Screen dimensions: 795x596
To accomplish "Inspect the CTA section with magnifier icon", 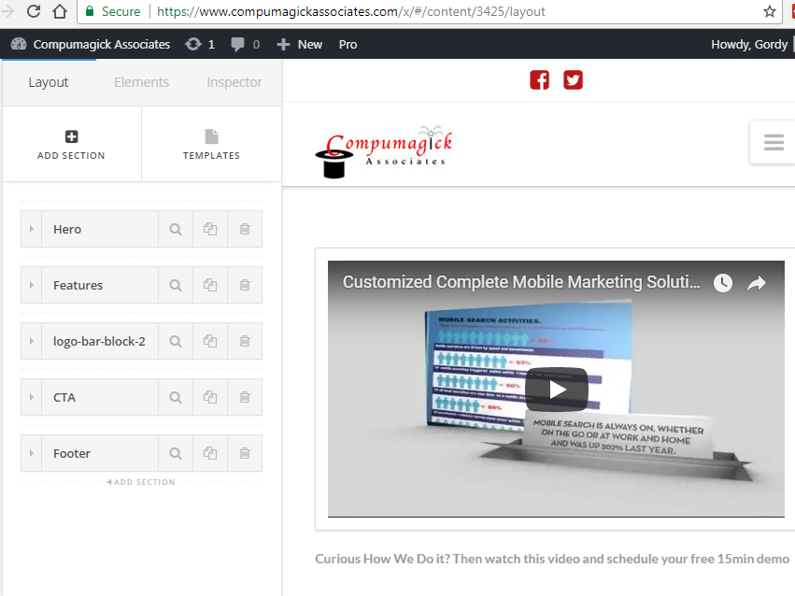I will (176, 397).
